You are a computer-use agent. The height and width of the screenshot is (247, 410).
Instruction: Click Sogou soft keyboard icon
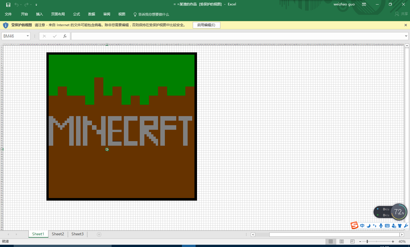coord(387,226)
